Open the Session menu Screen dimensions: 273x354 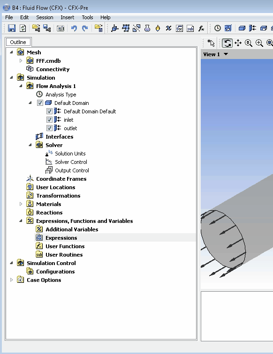pos(45,17)
